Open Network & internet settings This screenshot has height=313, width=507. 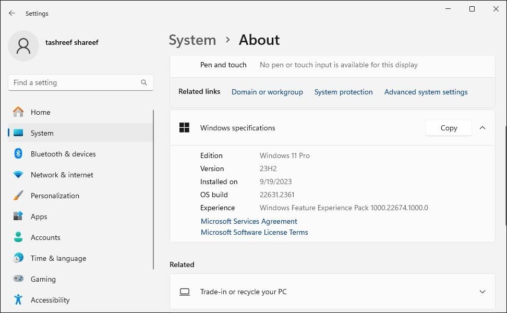62,175
